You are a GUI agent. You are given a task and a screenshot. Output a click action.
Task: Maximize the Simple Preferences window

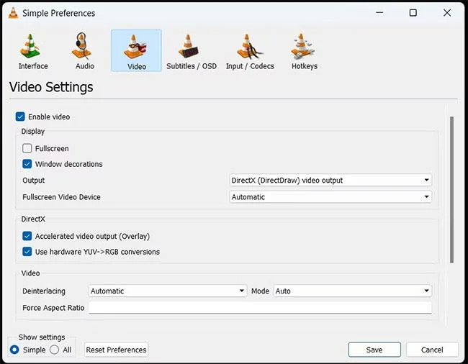pyautogui.click(x=413, y=13)
